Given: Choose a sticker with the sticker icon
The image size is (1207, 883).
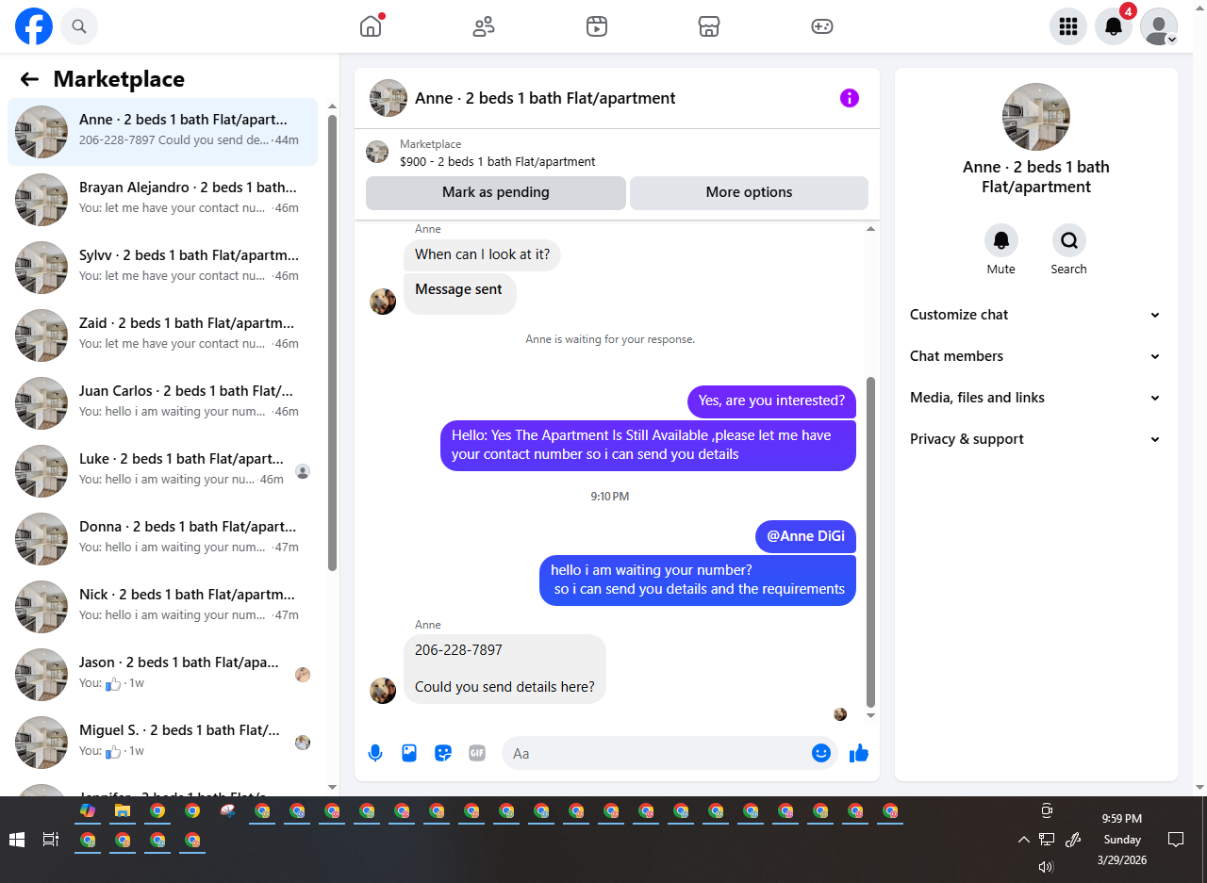Looking at the screenshot, I should tap(443, 753).
